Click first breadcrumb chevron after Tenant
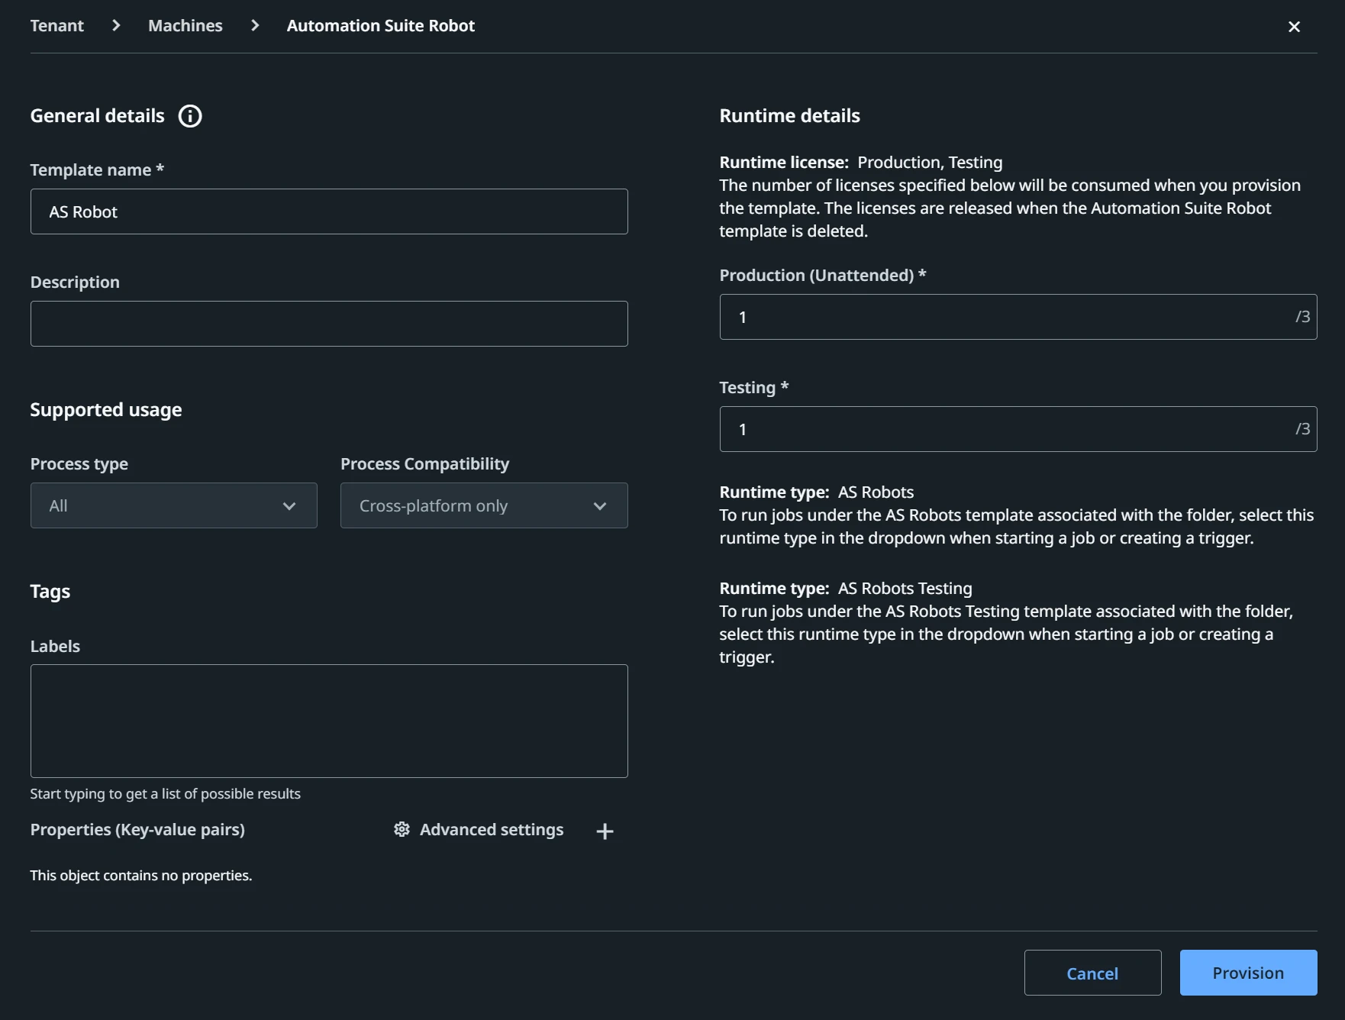The width and height of the screenshot is (1345, 1020). point(116,26)
